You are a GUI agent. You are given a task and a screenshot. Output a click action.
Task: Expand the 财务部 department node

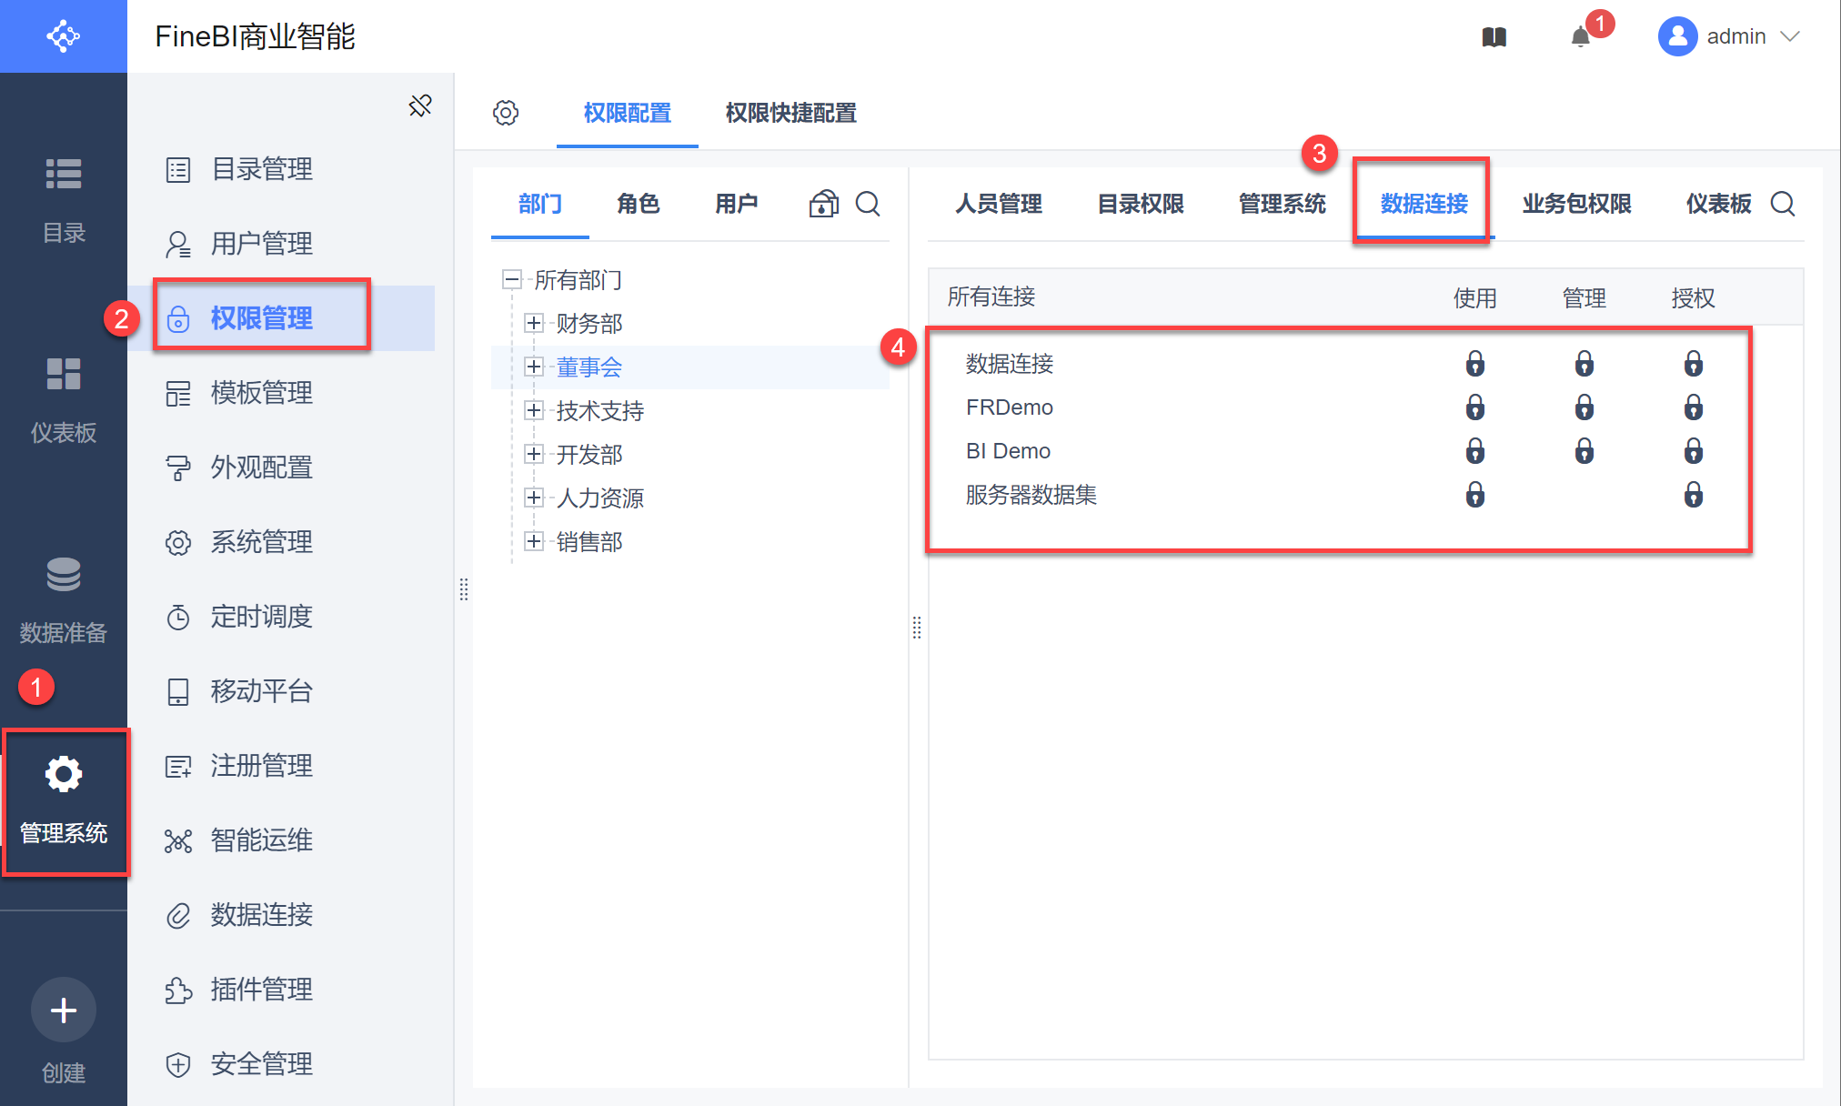[534, 323]
